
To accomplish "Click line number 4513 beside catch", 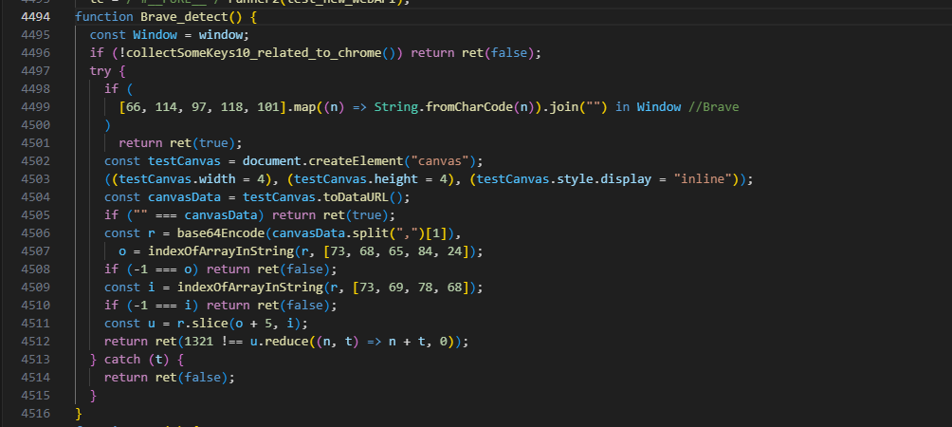I will tap(35, 360).
